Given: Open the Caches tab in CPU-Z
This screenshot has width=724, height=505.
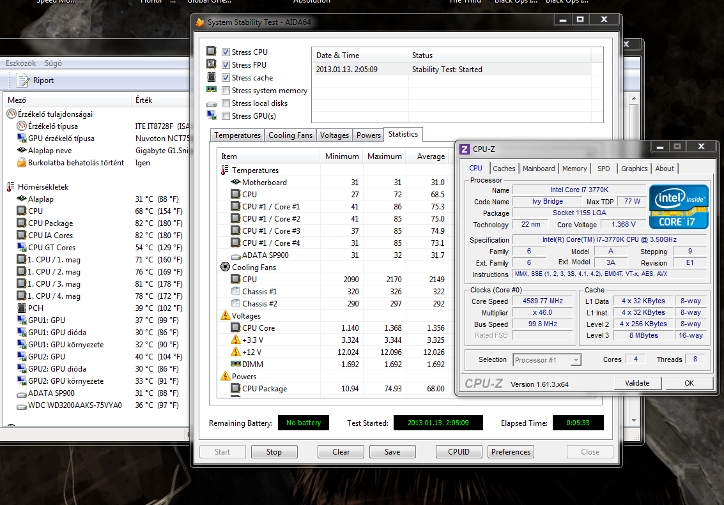Looking at the screenshot, I should click(x=504, y=169).
